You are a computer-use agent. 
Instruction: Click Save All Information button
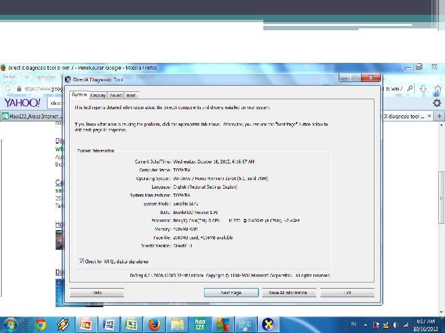click(x=289, y=292)
